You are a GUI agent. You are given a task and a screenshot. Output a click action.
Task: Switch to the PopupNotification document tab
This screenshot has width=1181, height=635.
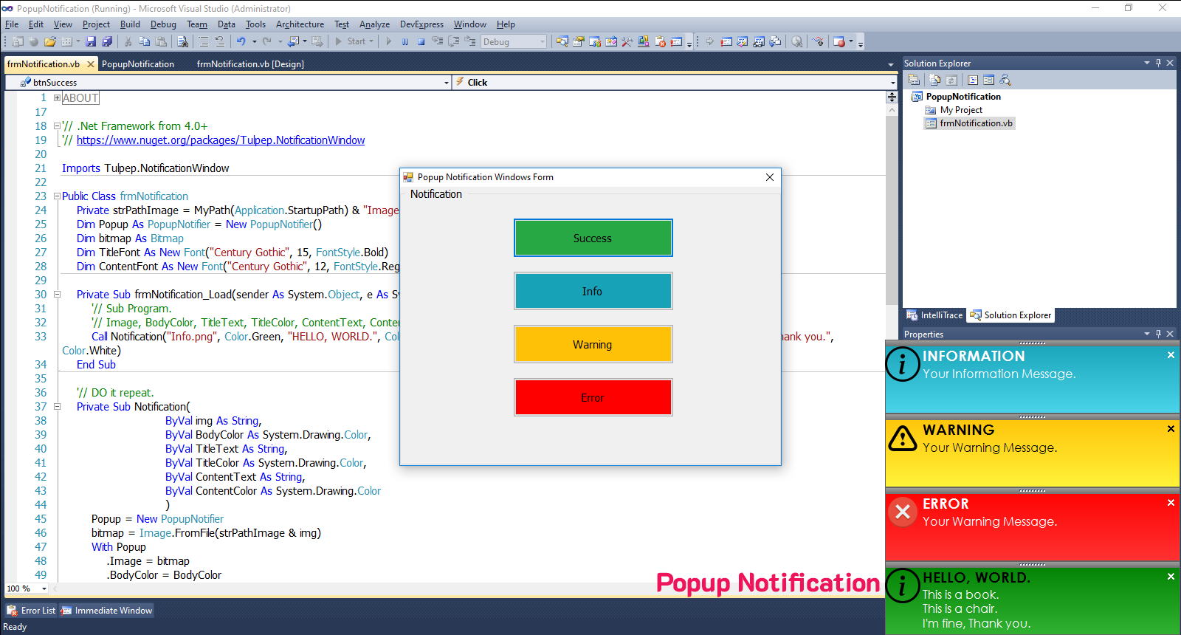pos(138,64)
